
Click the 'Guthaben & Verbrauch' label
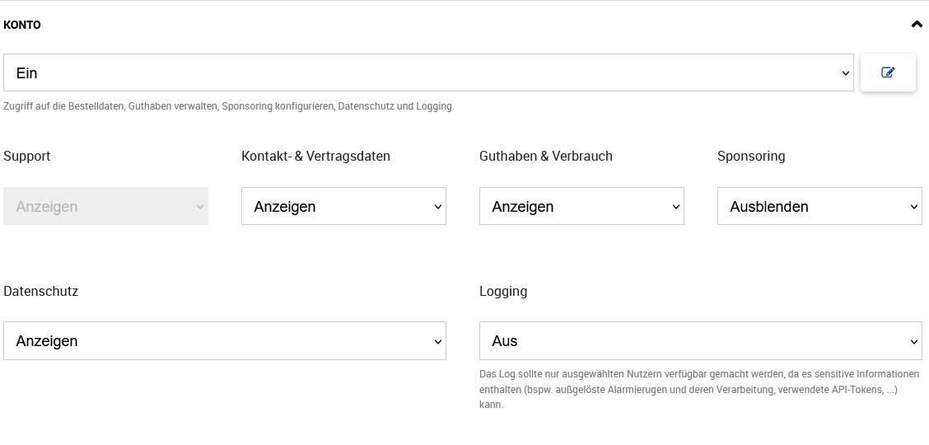pyautogui.click(x=546, y=156)
